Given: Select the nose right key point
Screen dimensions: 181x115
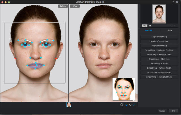Looking at the screenshot, I should click(x=41, y=58).
